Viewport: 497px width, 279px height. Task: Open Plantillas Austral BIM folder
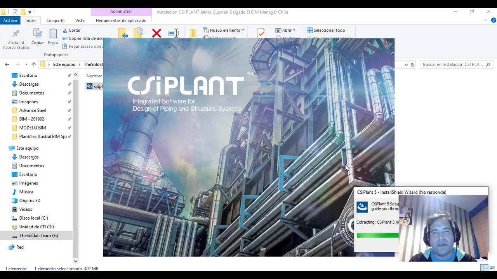tap(43, 136)
